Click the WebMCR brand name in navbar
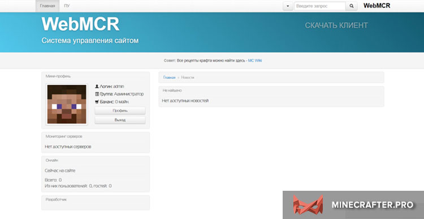 tap(377, 6)
